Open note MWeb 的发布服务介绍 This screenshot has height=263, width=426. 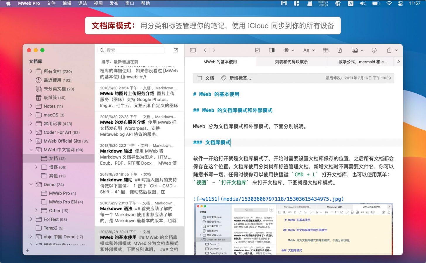coord(139,126)
